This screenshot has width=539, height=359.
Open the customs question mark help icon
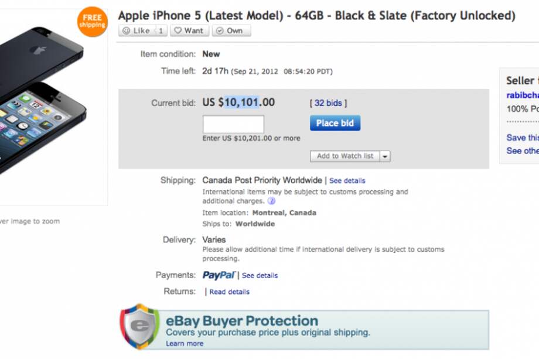coord(271,200)
